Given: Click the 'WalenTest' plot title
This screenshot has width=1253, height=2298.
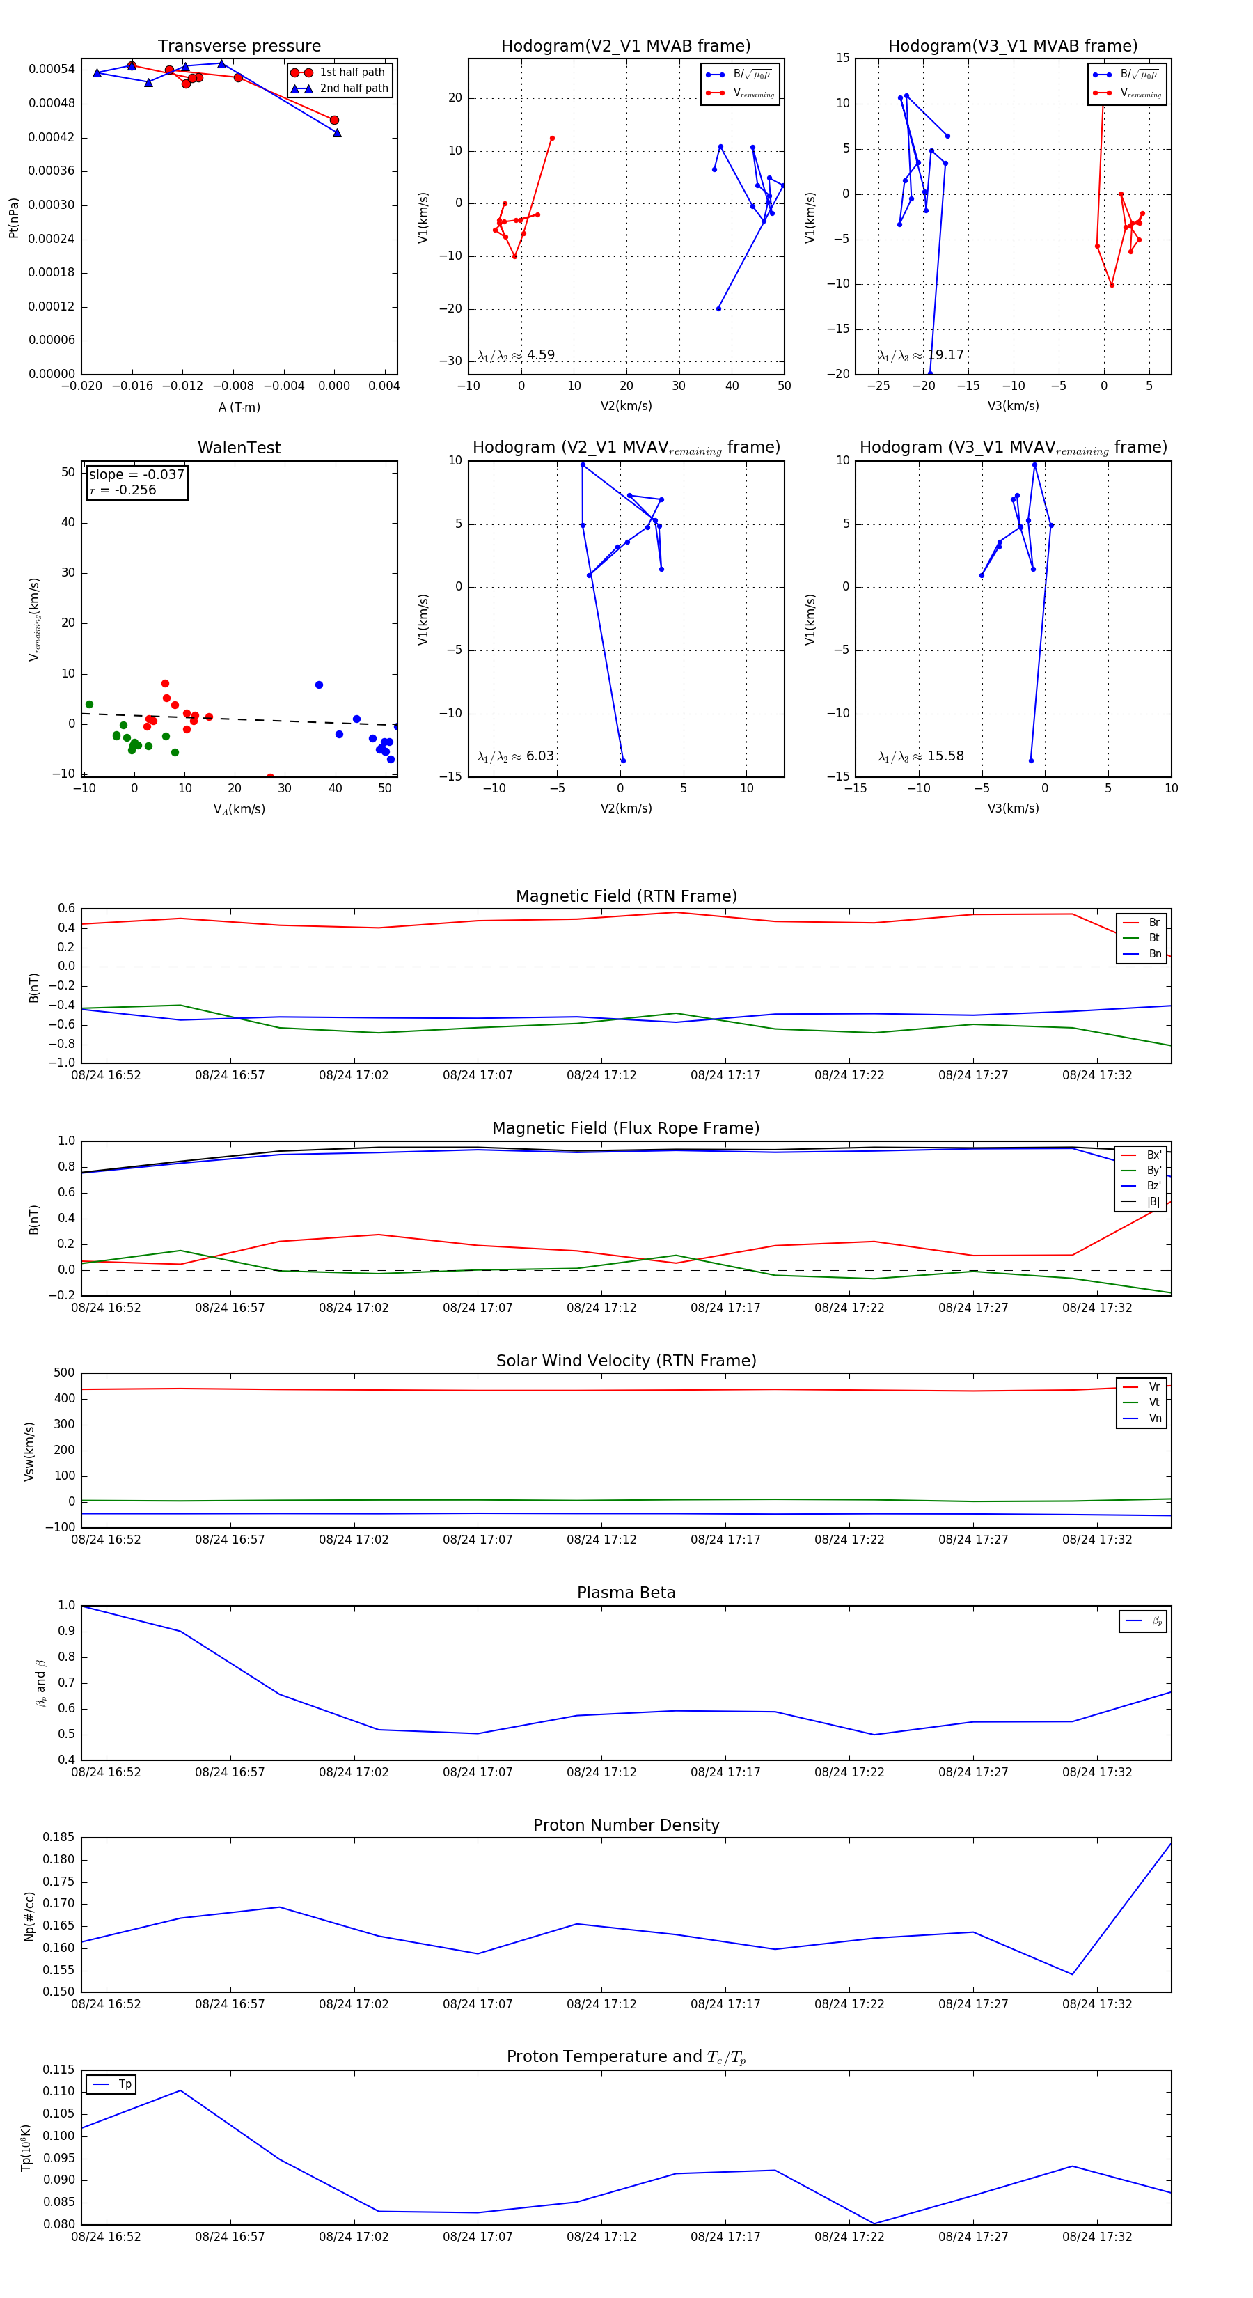Looking at the screenshot, I should (x=239, y=448).
